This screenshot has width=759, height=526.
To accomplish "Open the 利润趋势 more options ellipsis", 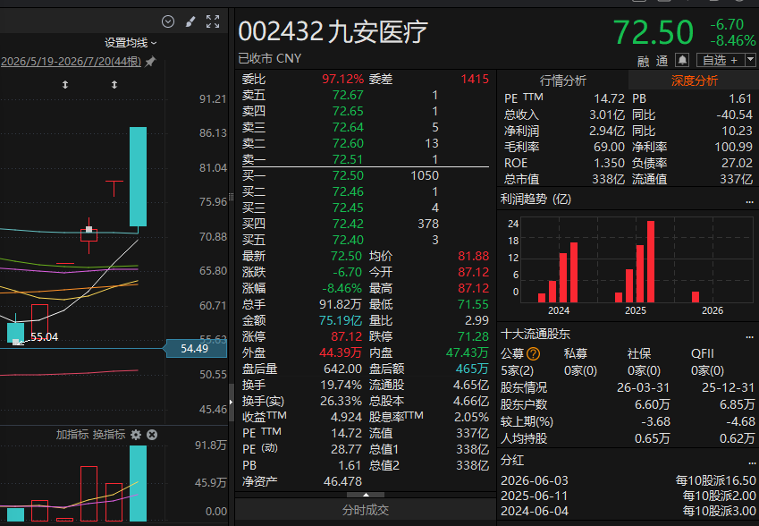I will click(749, 200).
